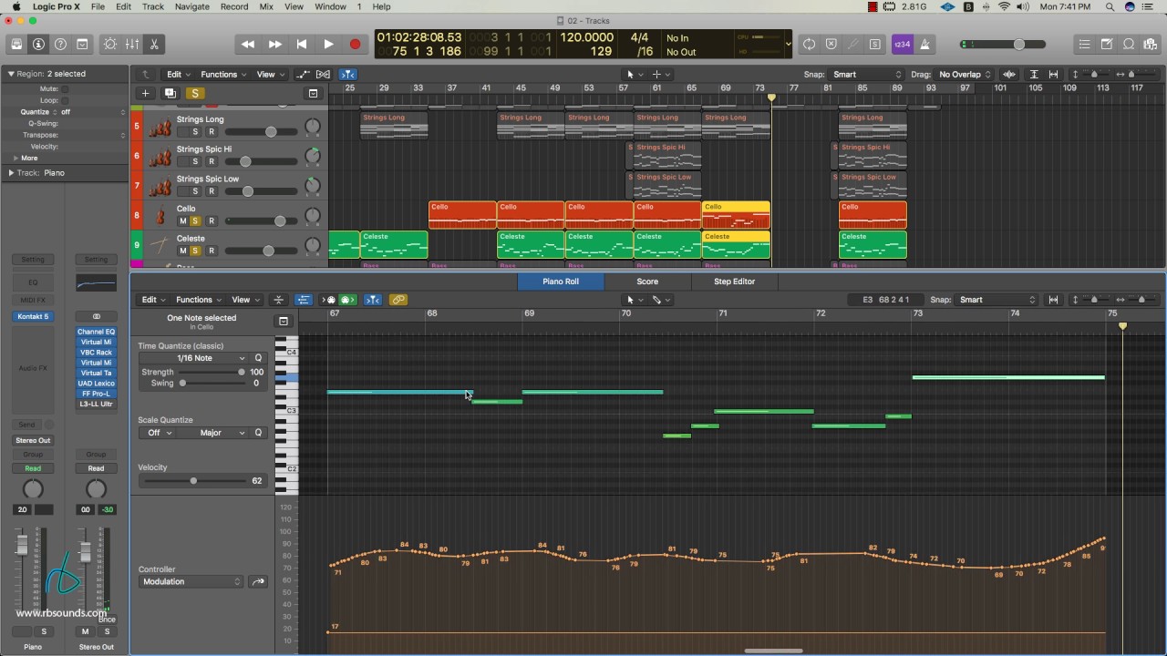Open the Library panel icon
The width and height of the screenshot is (1167, 656).
(x=16, y=44)
